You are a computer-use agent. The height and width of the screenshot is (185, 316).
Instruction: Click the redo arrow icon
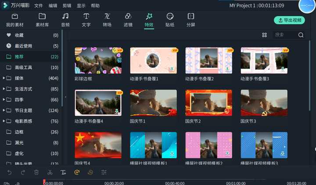[x=23, y=172]
